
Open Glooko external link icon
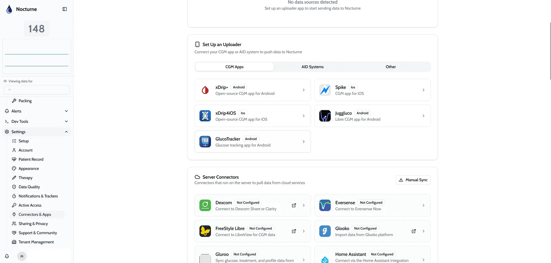(414, 231)
